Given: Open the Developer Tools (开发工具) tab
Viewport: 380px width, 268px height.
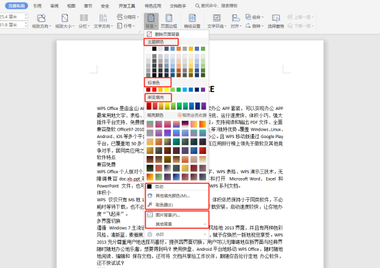Looking at the screenshot, I should (127, 5).
